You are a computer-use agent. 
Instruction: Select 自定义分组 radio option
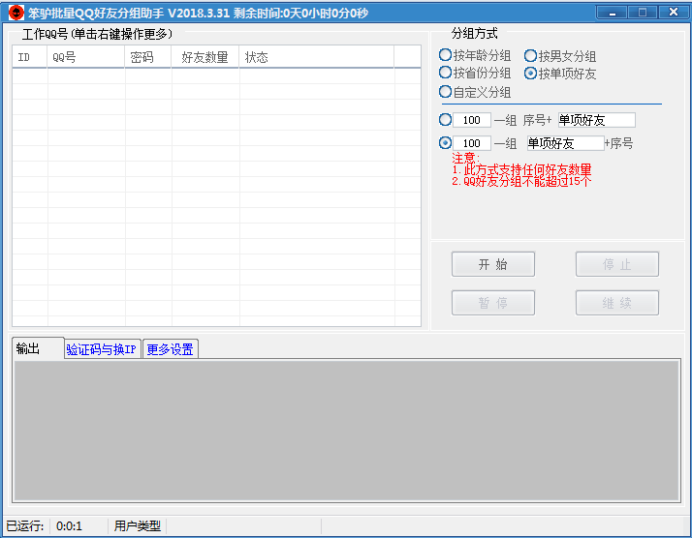click(x=475, y=92)
